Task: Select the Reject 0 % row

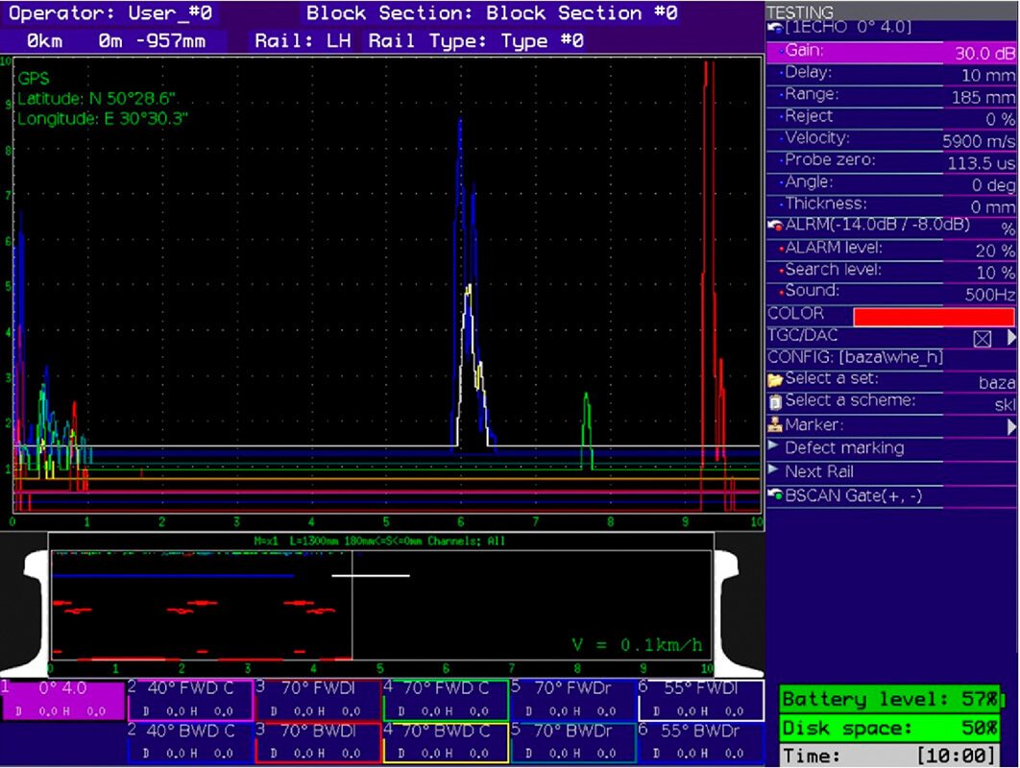Action: coord(891,118)
